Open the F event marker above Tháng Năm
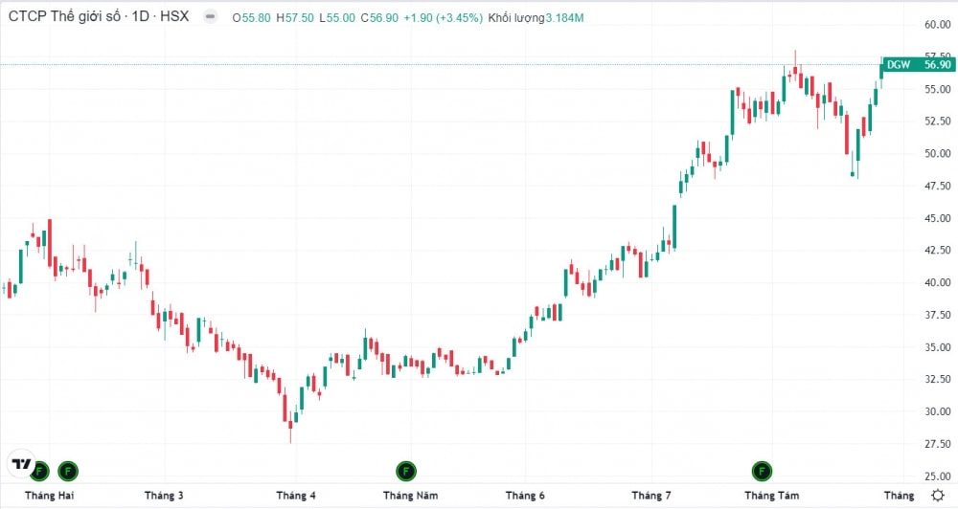Viewport: 958px width, 509px height. pos(405,471)
